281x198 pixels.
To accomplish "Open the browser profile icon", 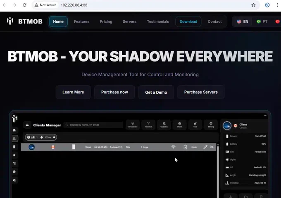I will point(267,5).
